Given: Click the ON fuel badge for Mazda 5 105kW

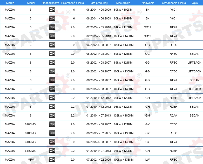Looking at the screenshot, I should tap(52, 36).
